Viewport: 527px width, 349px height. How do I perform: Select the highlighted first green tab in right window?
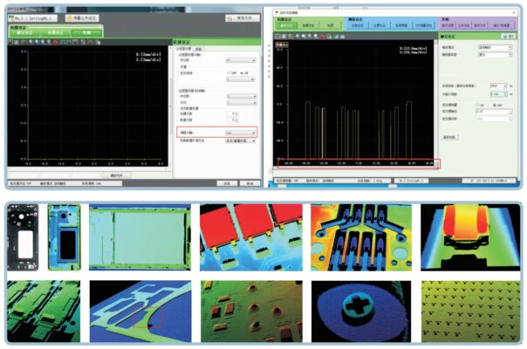point(287,25)
